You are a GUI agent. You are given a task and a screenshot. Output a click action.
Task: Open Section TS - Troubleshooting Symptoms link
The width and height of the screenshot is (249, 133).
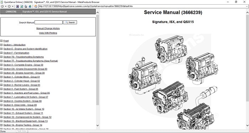click(x=23, y=57)
